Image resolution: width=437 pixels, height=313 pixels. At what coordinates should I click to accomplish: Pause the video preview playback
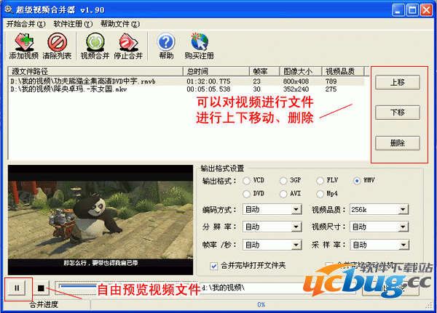17,288
